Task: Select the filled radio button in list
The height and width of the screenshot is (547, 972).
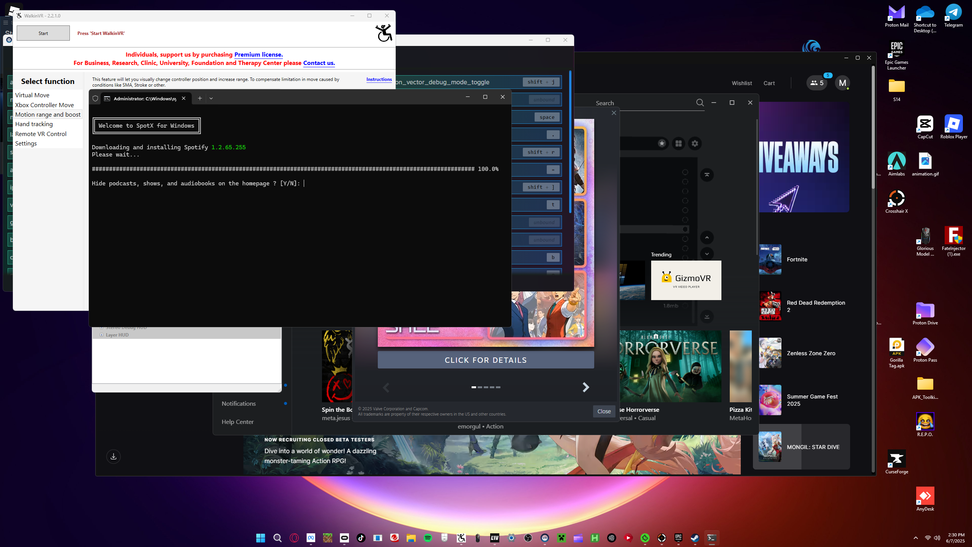Action: pyautogui.click(x=685, y=229)
